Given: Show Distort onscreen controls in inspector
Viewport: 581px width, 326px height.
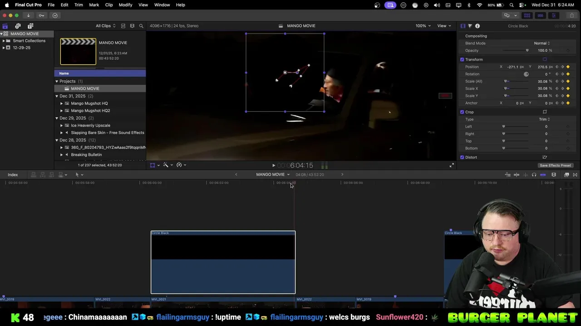Looking at the screenshot, I should pos(545,157).
